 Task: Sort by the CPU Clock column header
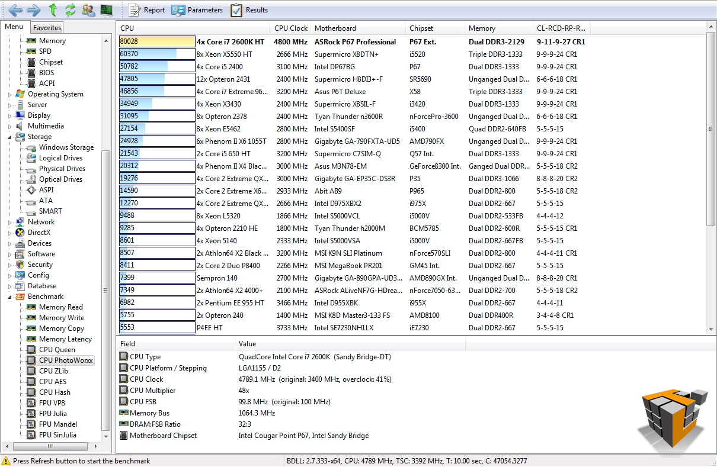pos(291,28)
